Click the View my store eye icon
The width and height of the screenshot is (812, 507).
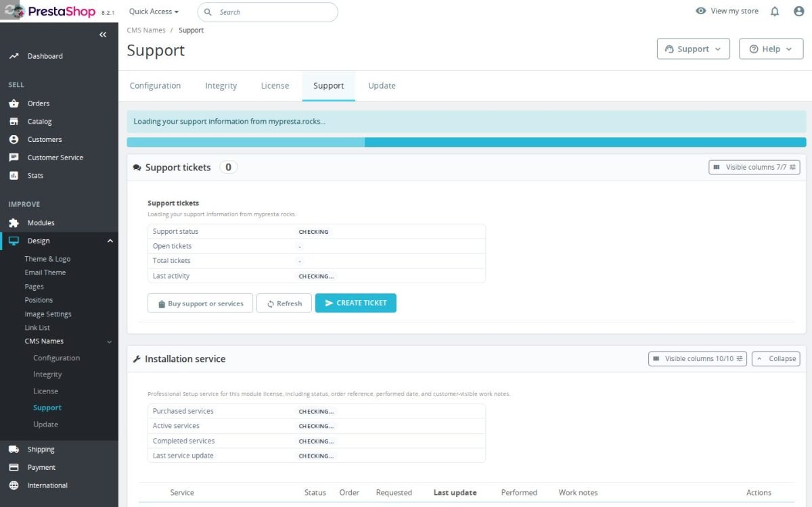[x=700, y=11]
